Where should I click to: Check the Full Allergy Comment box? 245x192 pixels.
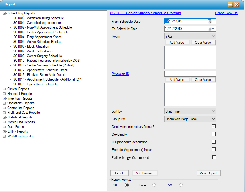[x=214, y=157]
